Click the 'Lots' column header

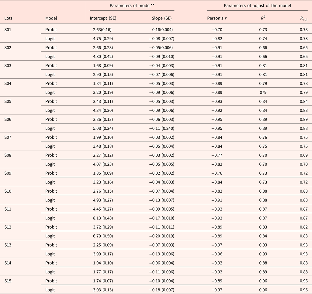(9, 18)
